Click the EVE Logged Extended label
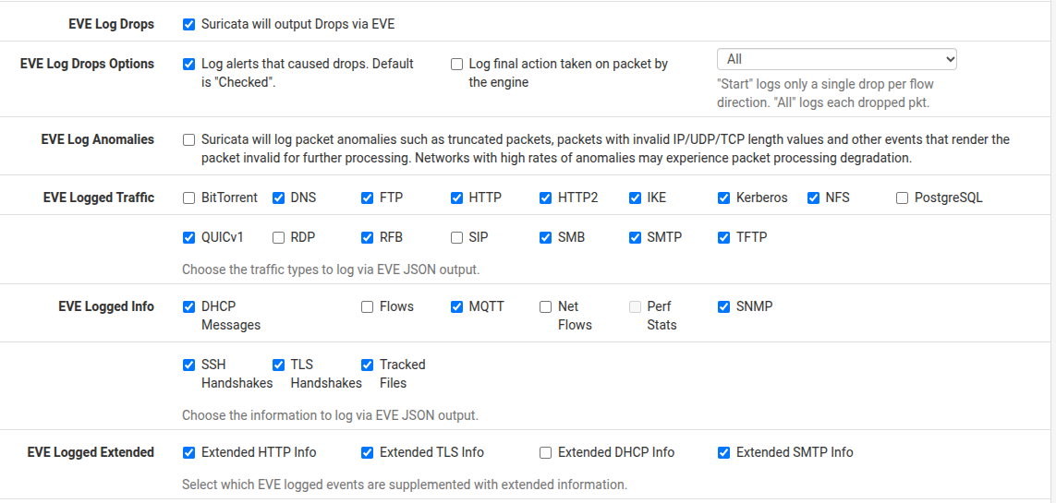1056x503 pixels. tap(91, 452)
